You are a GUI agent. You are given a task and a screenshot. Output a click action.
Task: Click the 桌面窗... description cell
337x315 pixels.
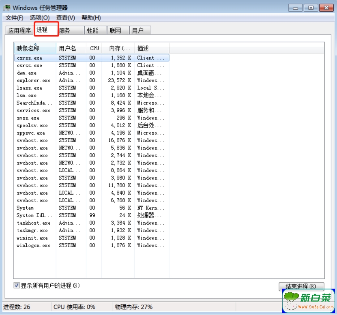(x=149, y=73)
